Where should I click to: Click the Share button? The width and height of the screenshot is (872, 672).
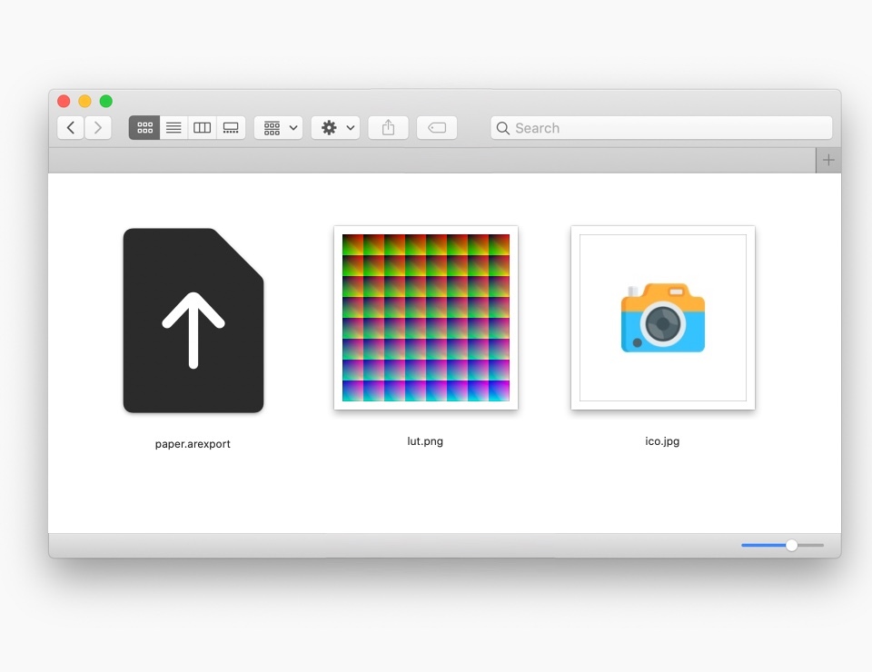pos(388,128)
